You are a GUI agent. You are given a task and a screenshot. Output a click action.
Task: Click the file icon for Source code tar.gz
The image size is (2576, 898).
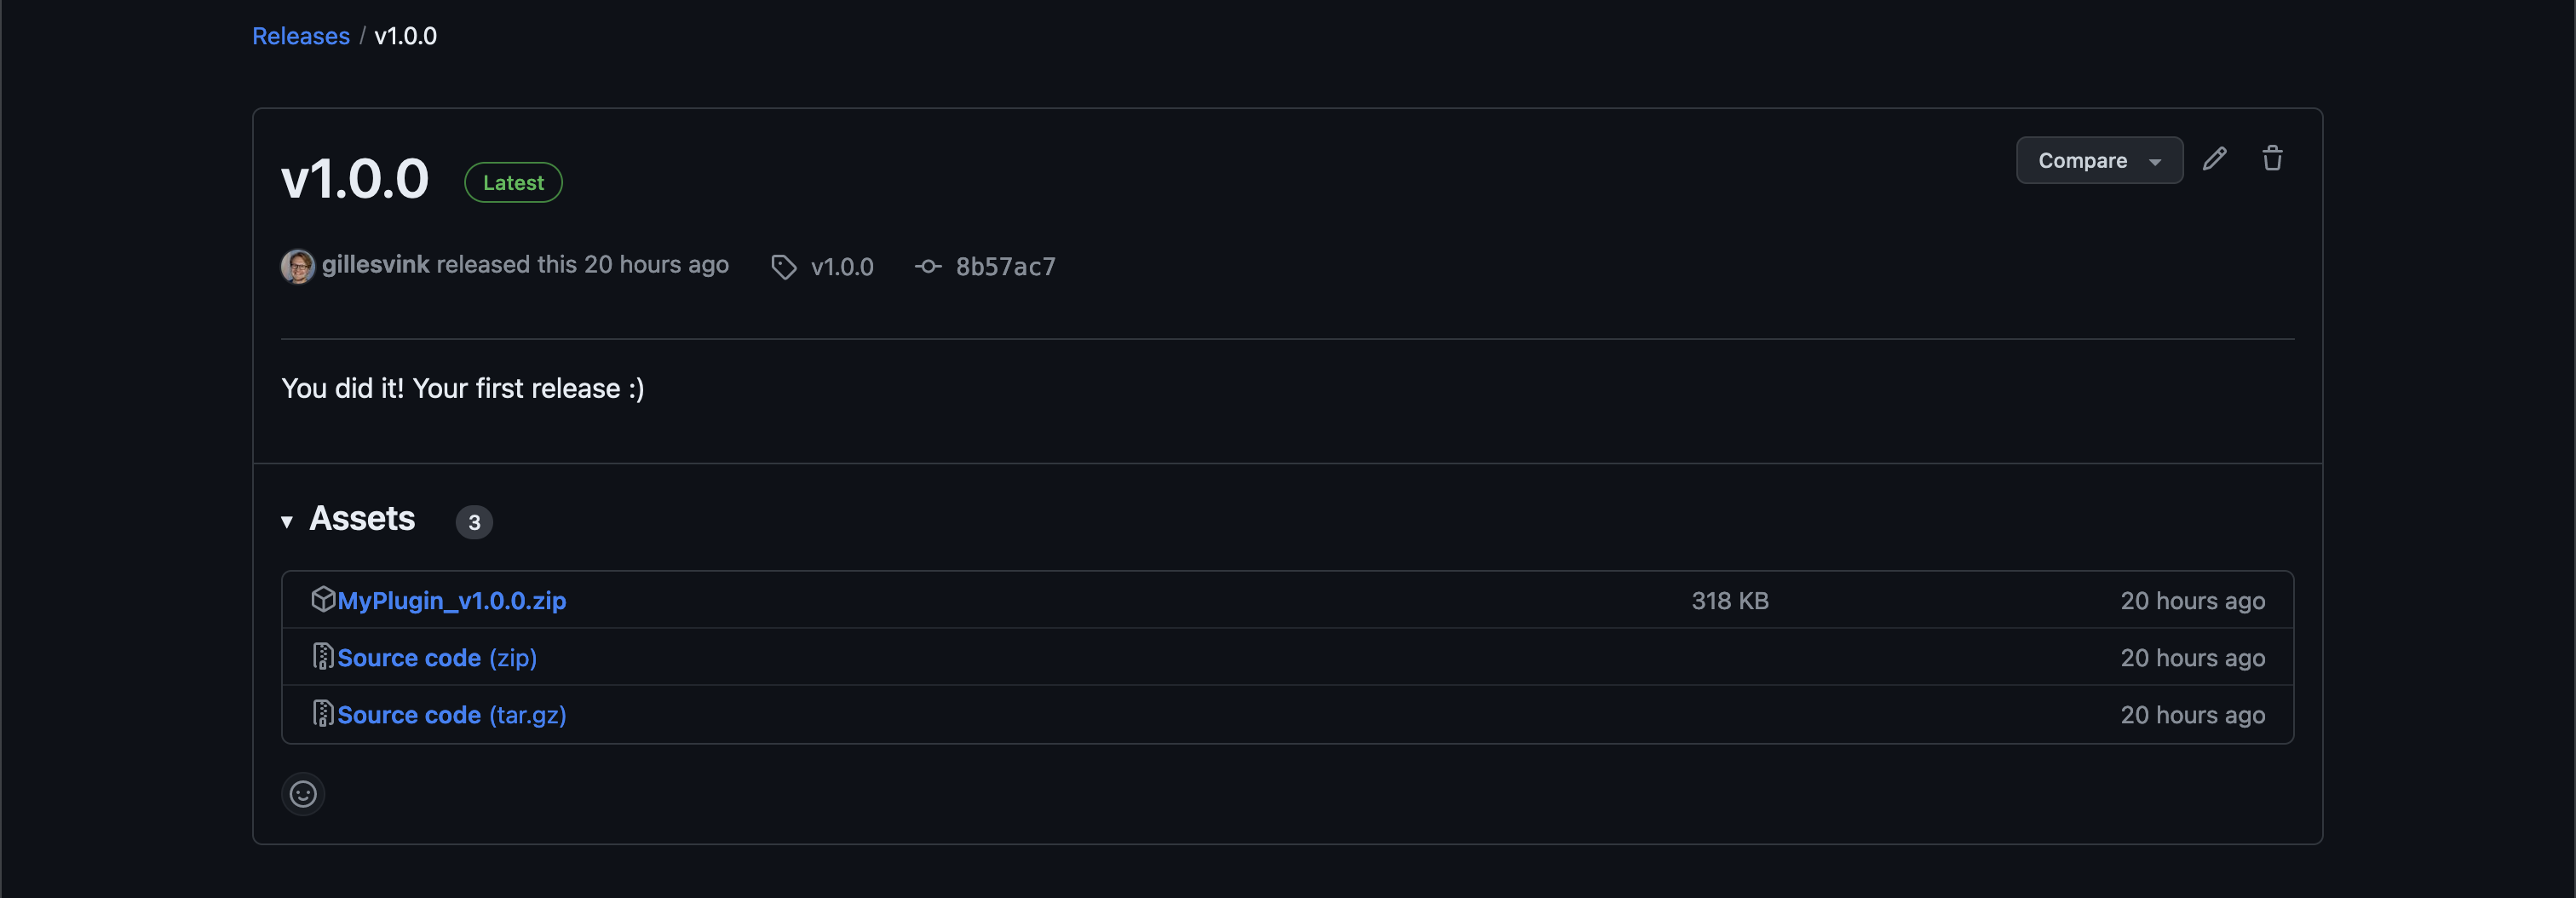coord(322,713)
